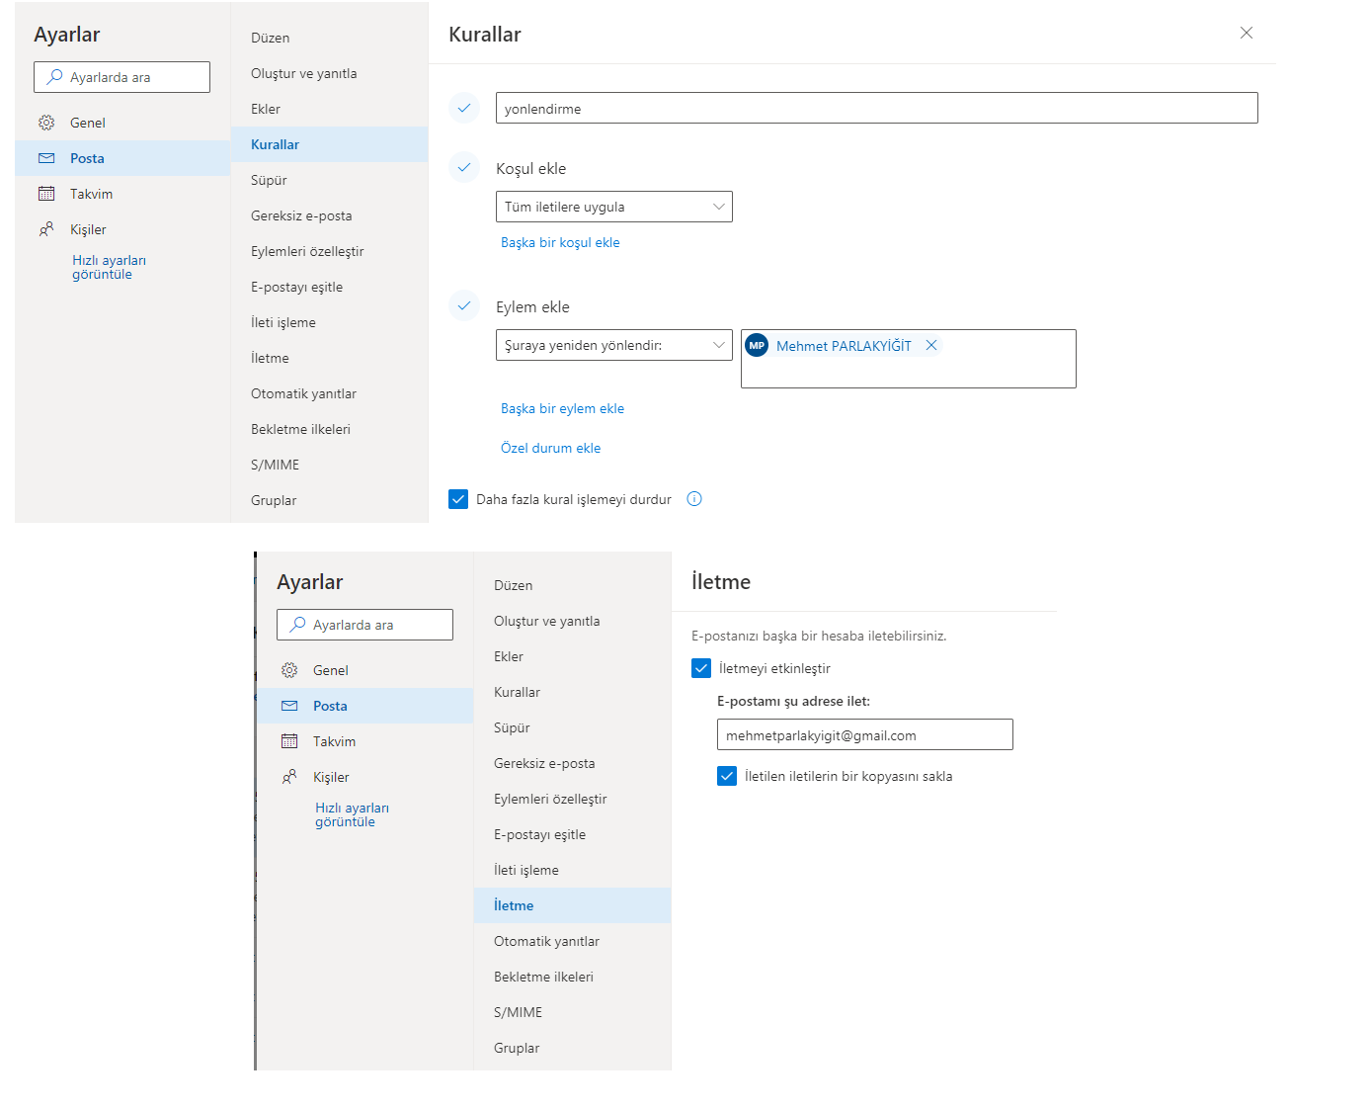Click the Kişiler people icon in bottom panel
This screenshot has width=1370, height=1109.
(289, 777)
